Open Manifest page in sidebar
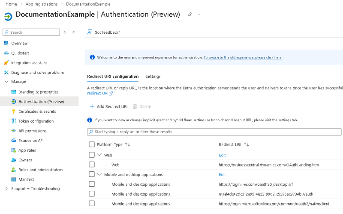This screenshot has width=343, height=214. (26, 179)
